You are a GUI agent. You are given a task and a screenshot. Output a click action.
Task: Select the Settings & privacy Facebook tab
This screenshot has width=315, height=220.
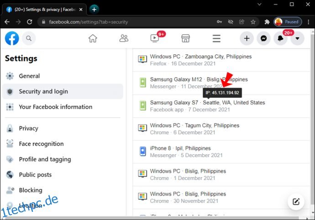click(44, 10)
